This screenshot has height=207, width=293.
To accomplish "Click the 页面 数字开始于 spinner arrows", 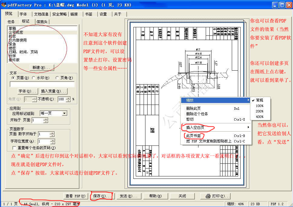I will [52, 134].
